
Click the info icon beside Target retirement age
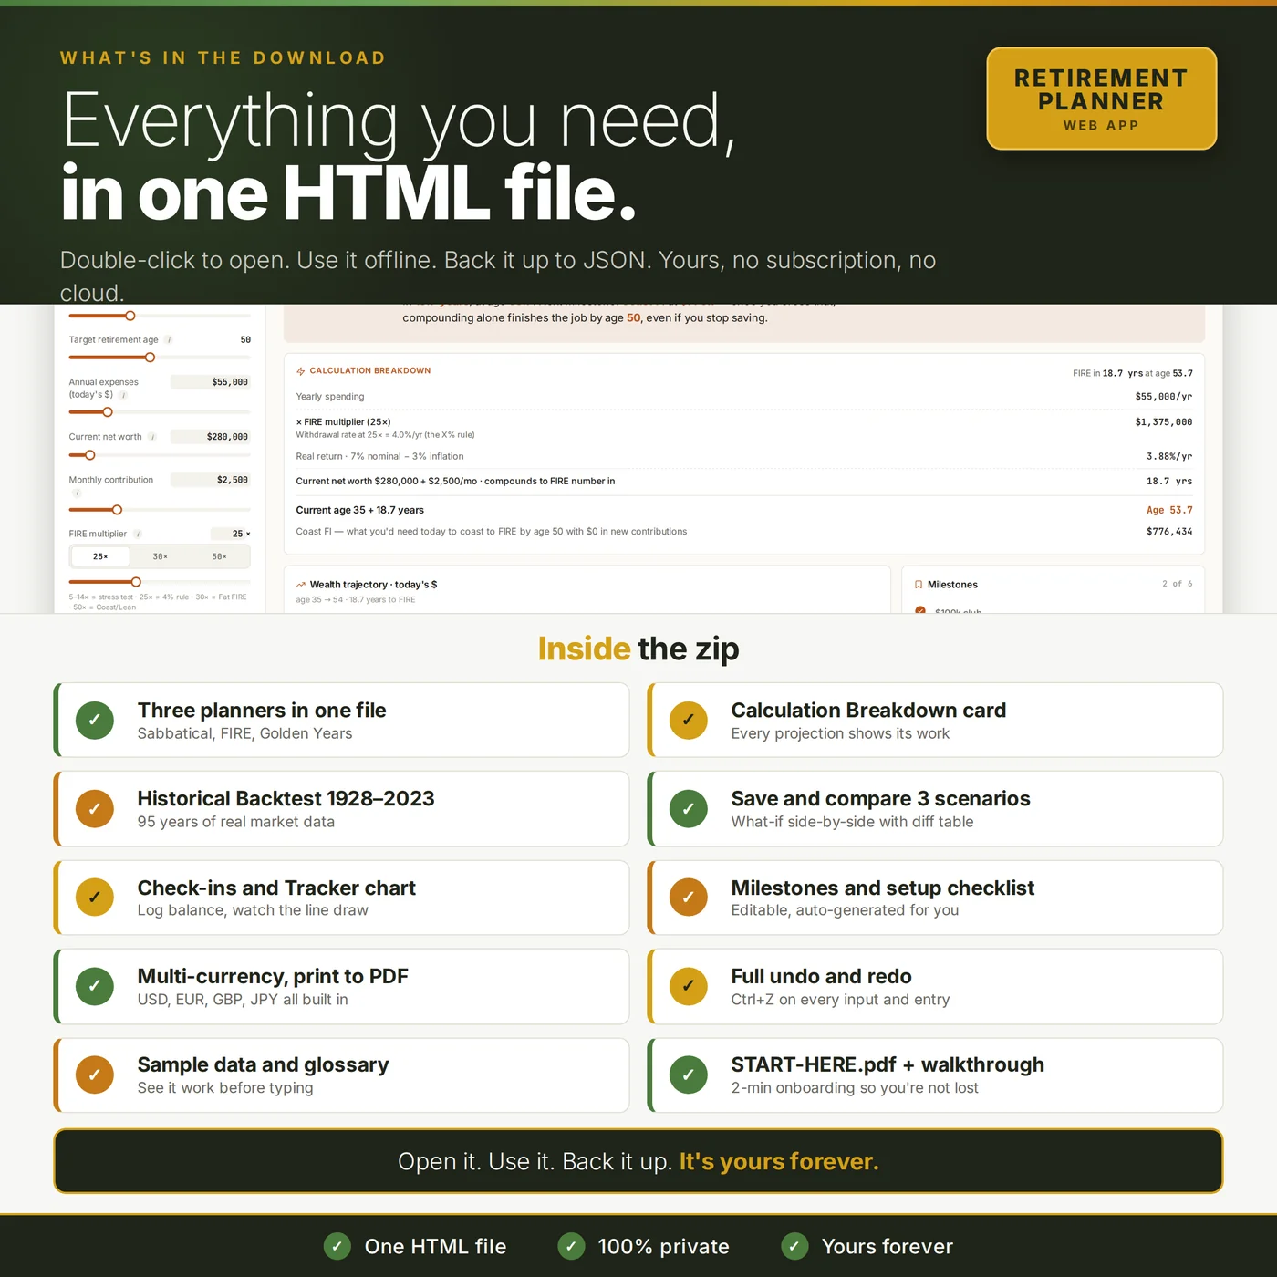(169, 340)
